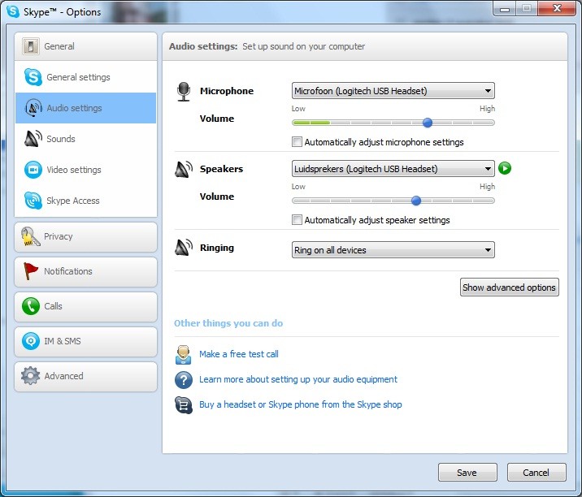Open the IM & SMS section
Image resolution: width=582 pixels, height=497 pixels.
tap(85, 342)
